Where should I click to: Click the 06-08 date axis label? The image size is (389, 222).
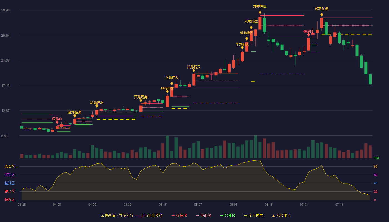click(233, 205)
